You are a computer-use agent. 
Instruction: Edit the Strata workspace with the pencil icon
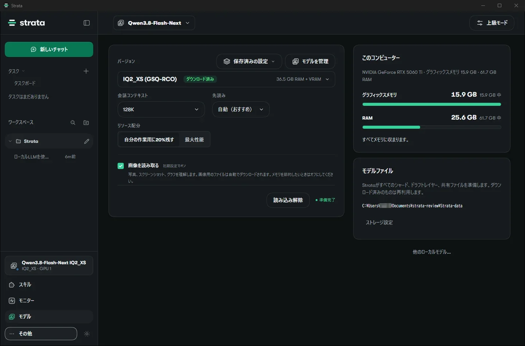pyautogui.click(x=87, y=141)
